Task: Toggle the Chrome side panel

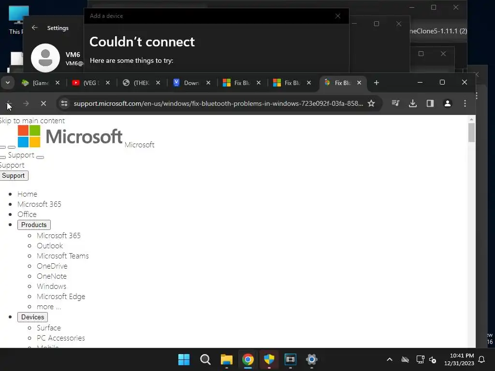Action: [x=430, y=103]
